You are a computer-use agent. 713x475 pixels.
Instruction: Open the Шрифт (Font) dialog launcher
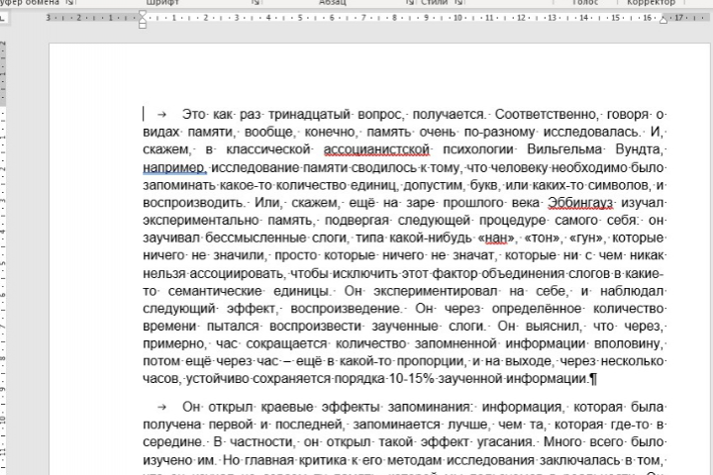(x=256, y=2)
